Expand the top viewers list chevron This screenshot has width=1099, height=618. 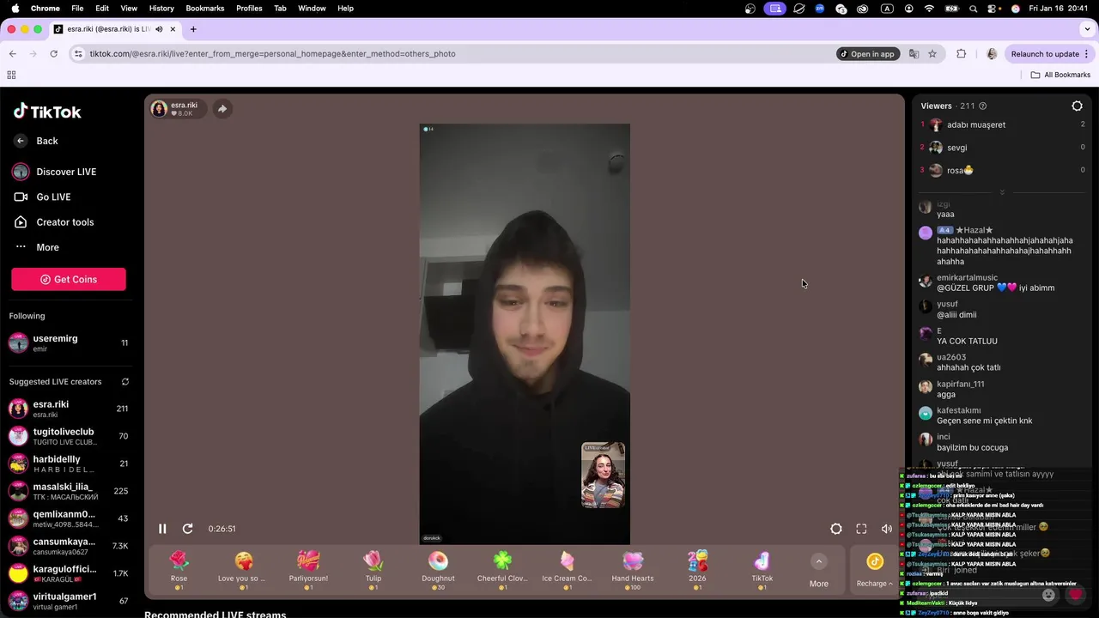pos(1002,192)
